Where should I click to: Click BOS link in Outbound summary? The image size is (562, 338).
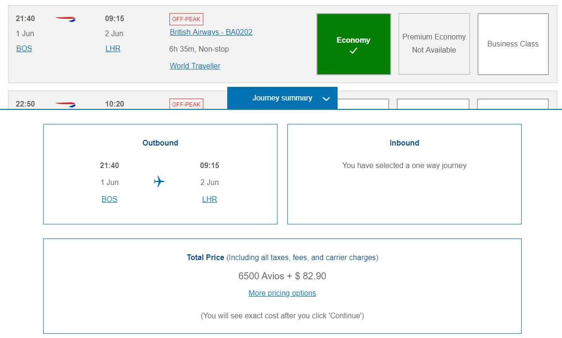point(109,200)
